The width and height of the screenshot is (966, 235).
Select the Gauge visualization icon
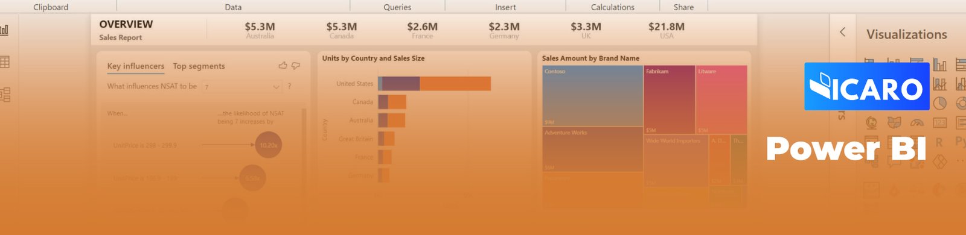(x=917, y=123)
